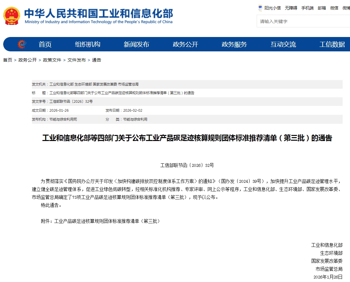The height and width of the screenshot is (282, 350).
Task: Click the 微信 link at the top
Action: point(334,8)
